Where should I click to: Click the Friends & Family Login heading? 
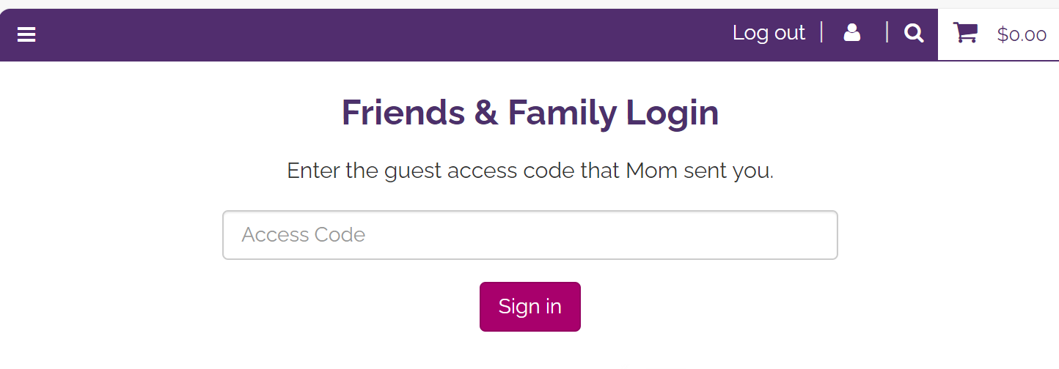pyautogui.click(x=529, y=113)
